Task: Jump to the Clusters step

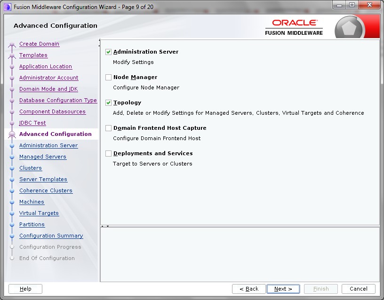Action: (x=31, y=168)
